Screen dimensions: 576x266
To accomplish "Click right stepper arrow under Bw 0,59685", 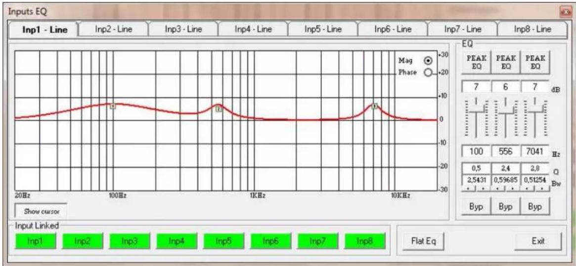I will click(512, 189).
